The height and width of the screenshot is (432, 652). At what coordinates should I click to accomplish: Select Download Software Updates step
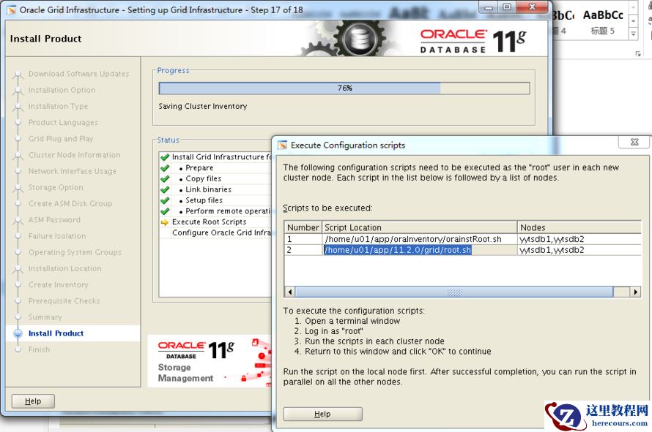pos(78,74)
